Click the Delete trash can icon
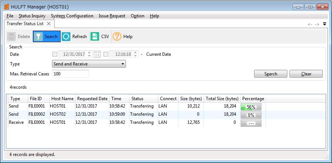The width and height of the screenshot is (332, 163). coord(11,37)
